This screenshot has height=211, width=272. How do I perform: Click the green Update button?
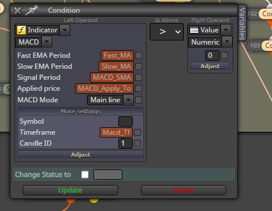pyautogui.click(x=70, y=190)
